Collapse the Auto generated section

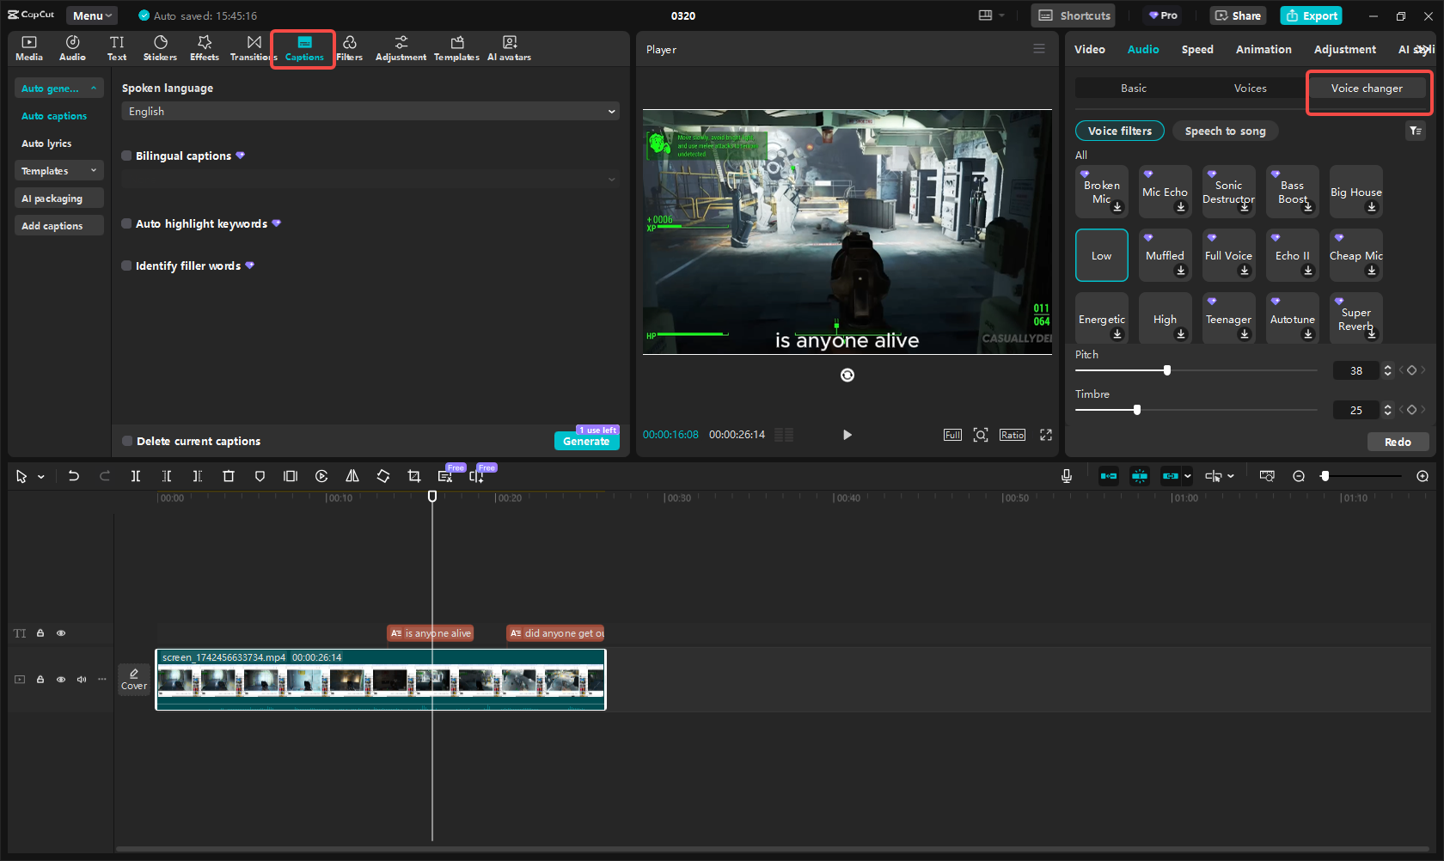tap(93, 88)
